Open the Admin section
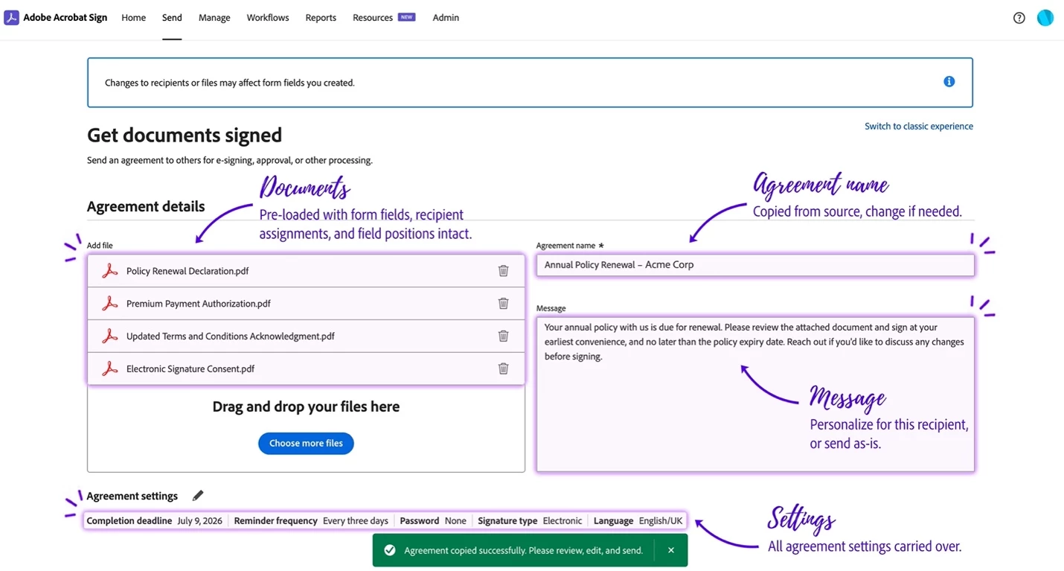Screen dimensions: 1064x571 pos(446,18)
